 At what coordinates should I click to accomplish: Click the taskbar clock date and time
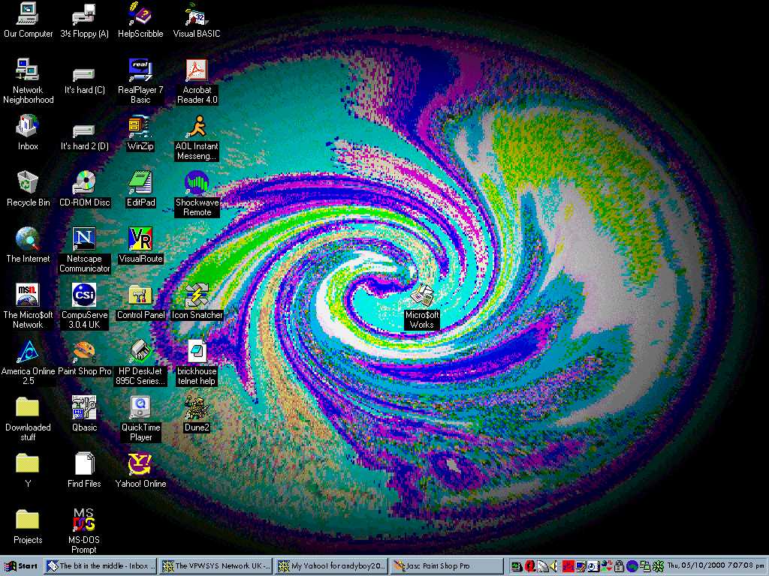click(x=716, y=566)
